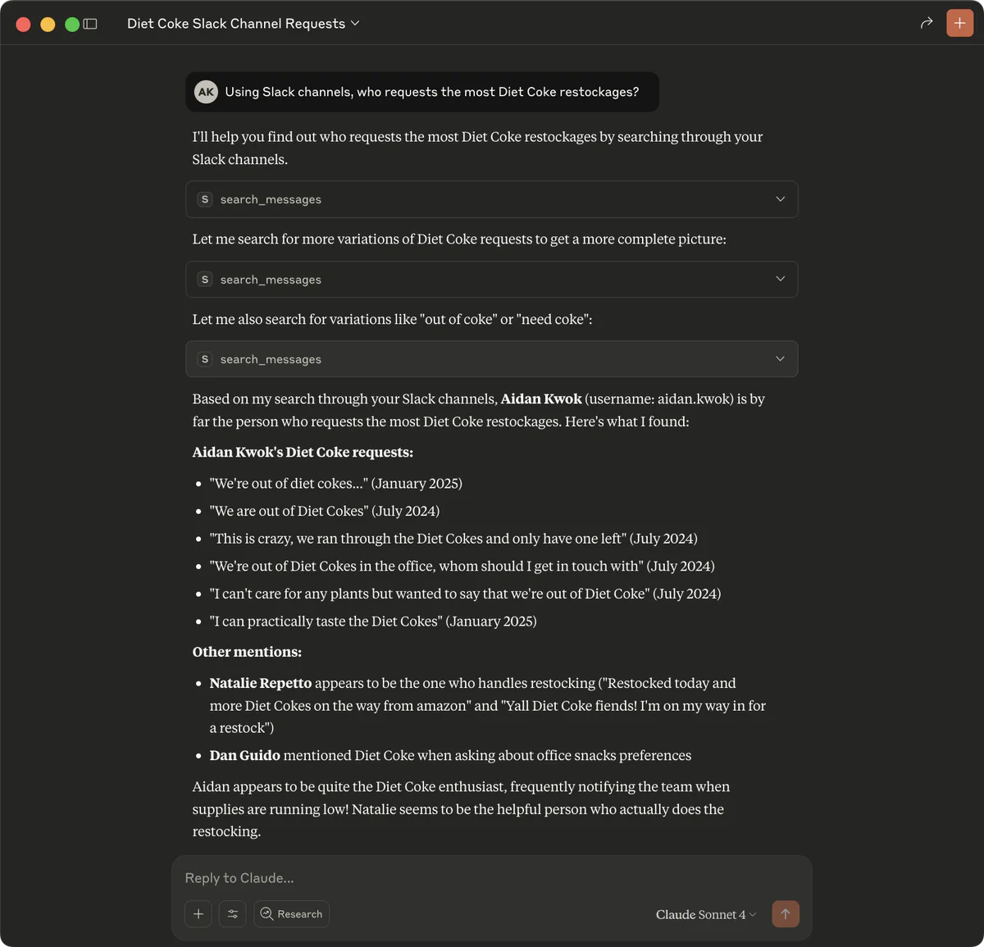
Task: Open the tool settings sliders icon
Action: (x=232, y=913)
